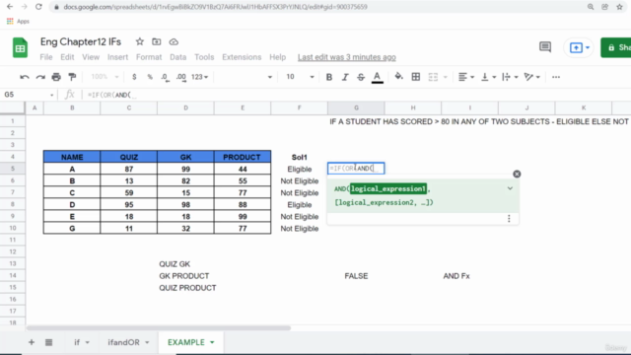The image size is (631, 355).
Task: Open the zoom level dropdown
Action: tap(105, 77)
